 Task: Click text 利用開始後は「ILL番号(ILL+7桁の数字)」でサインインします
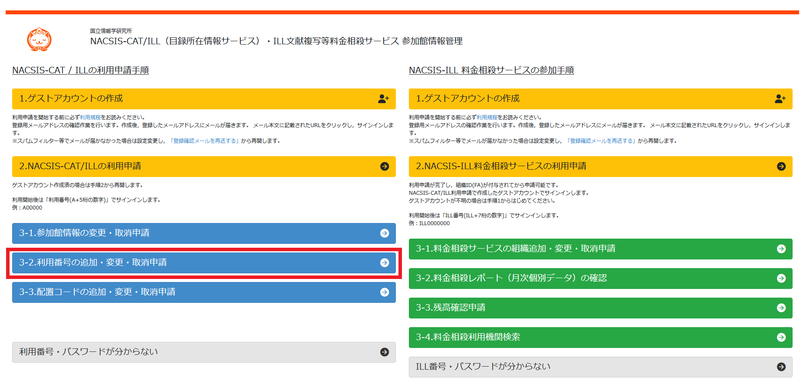pyautogui.click(x=484, y=216)
